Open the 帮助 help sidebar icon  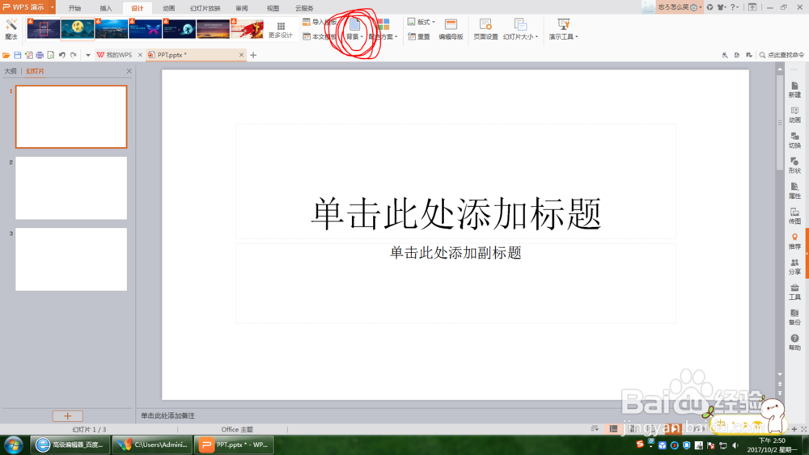(x=794, y=342)
